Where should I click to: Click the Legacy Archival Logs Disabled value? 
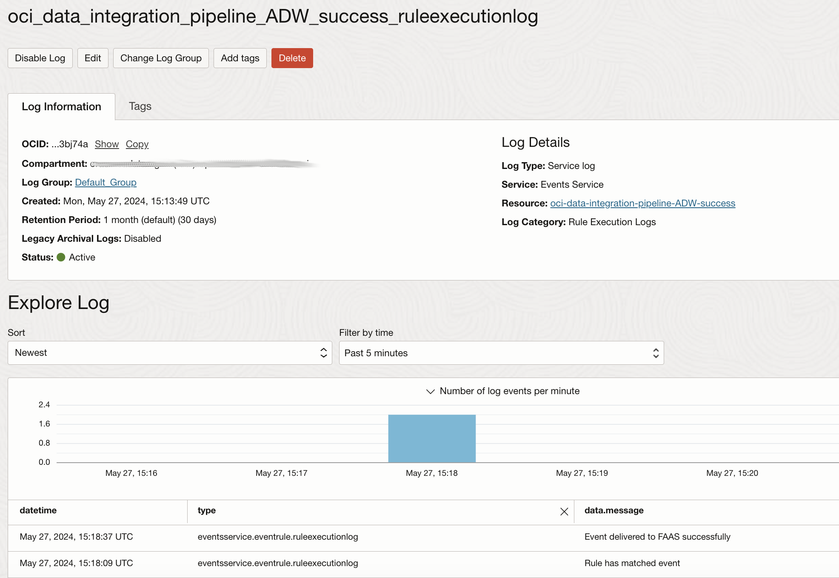coord(143,238)
